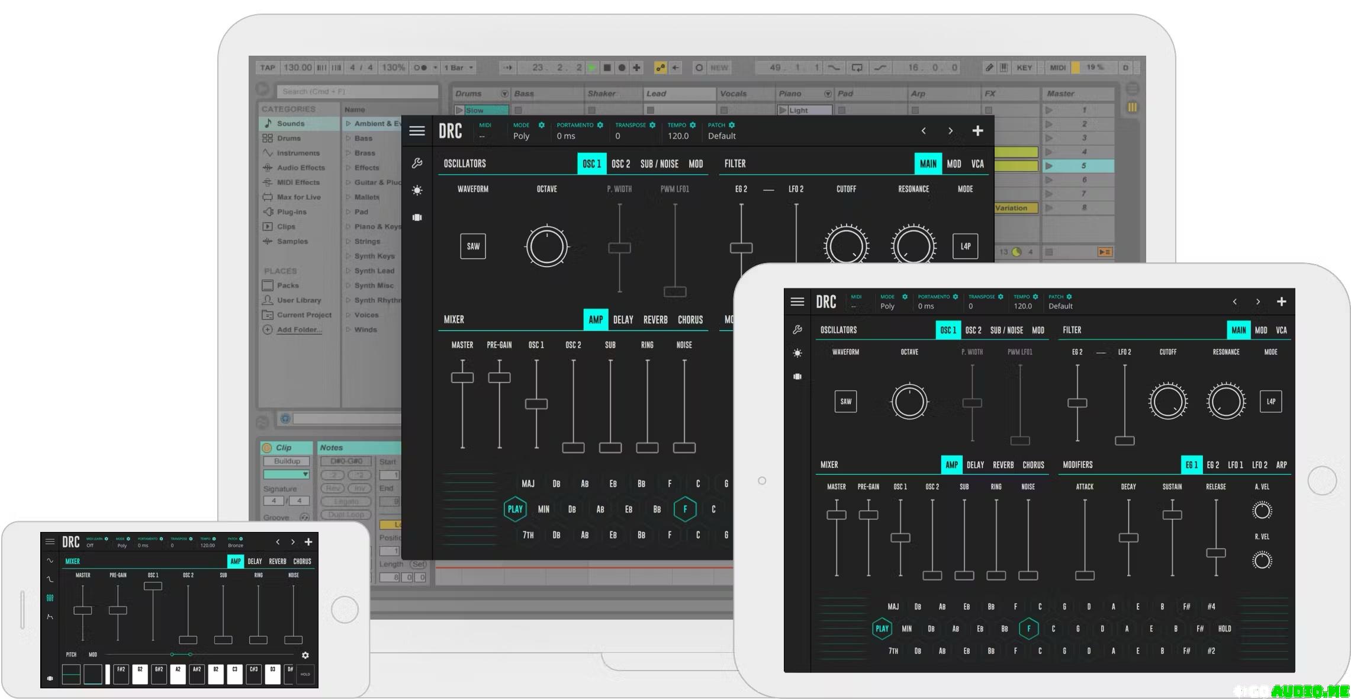This screenshot has height=699, width=1351.
Task: Go to next patch arrow on tablet
Action: pos(1257,302)
